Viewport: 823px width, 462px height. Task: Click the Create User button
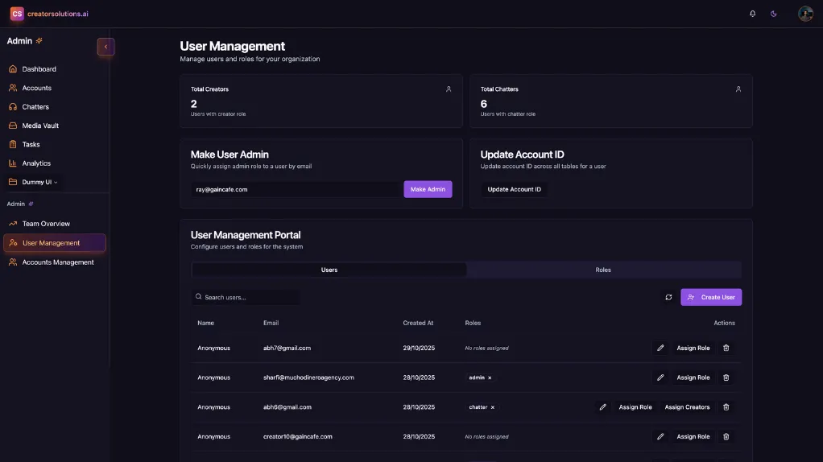tap(711, 297)
